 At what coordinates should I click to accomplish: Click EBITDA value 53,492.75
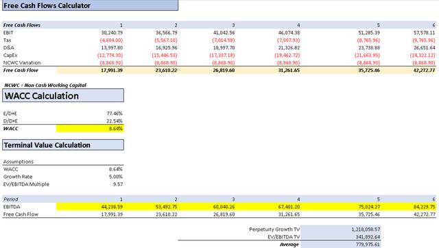(166, 207)
